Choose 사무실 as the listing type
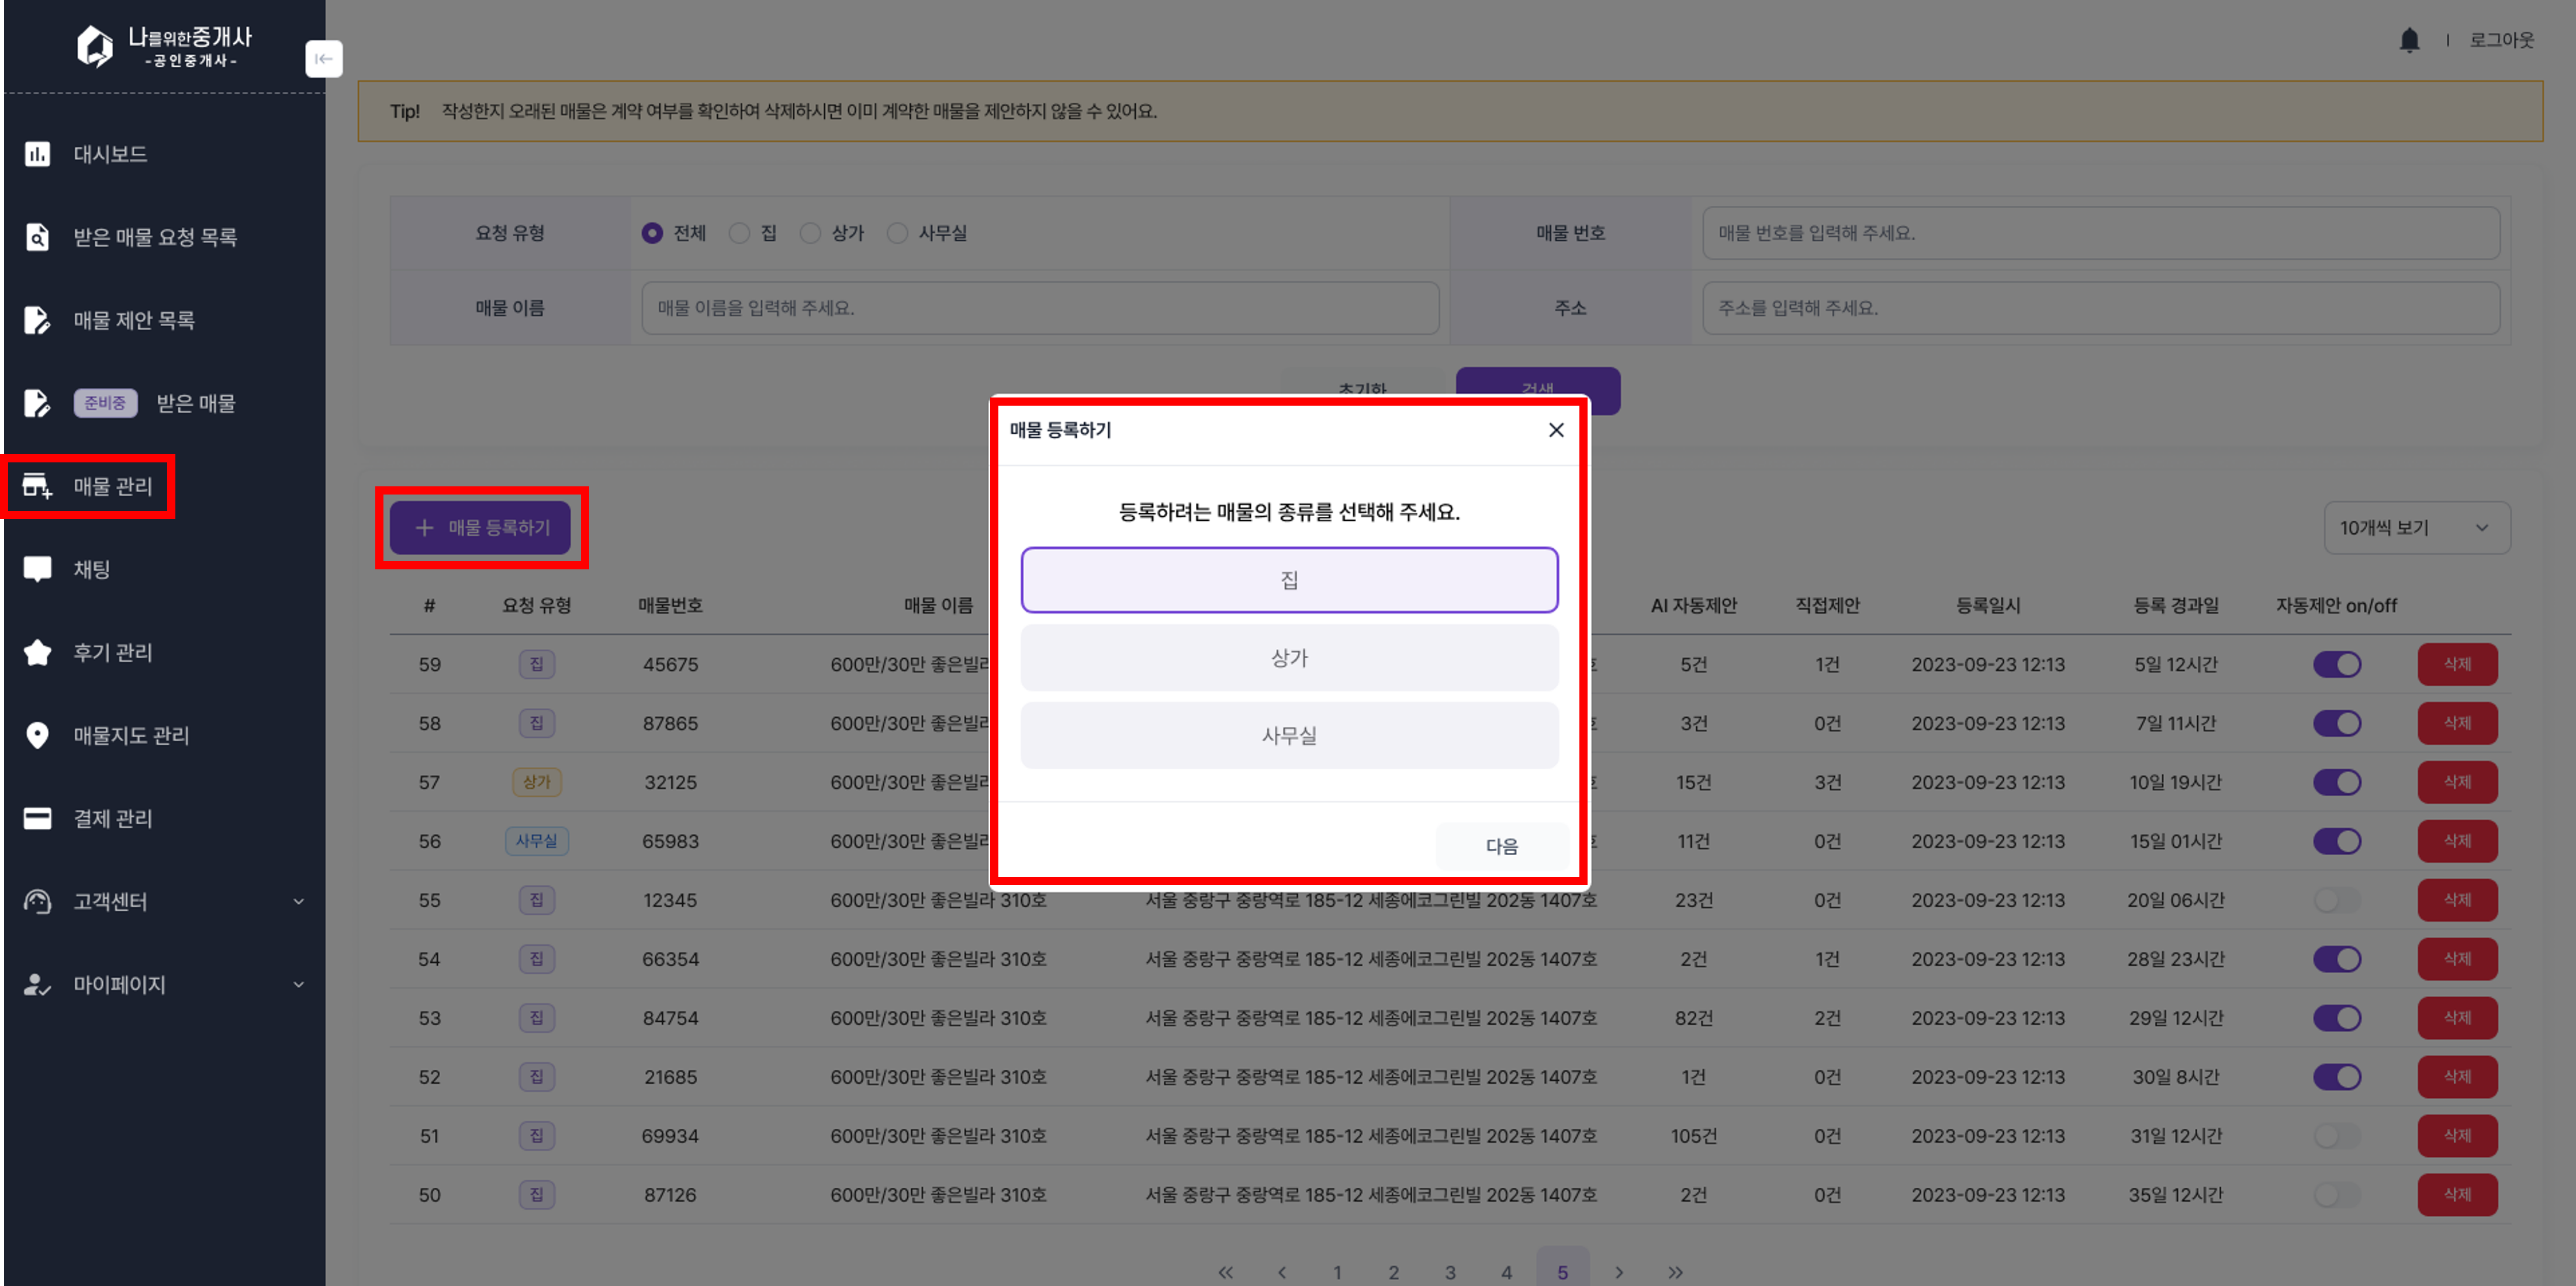This screenshot has width=2576, height=1286. 1289,735
